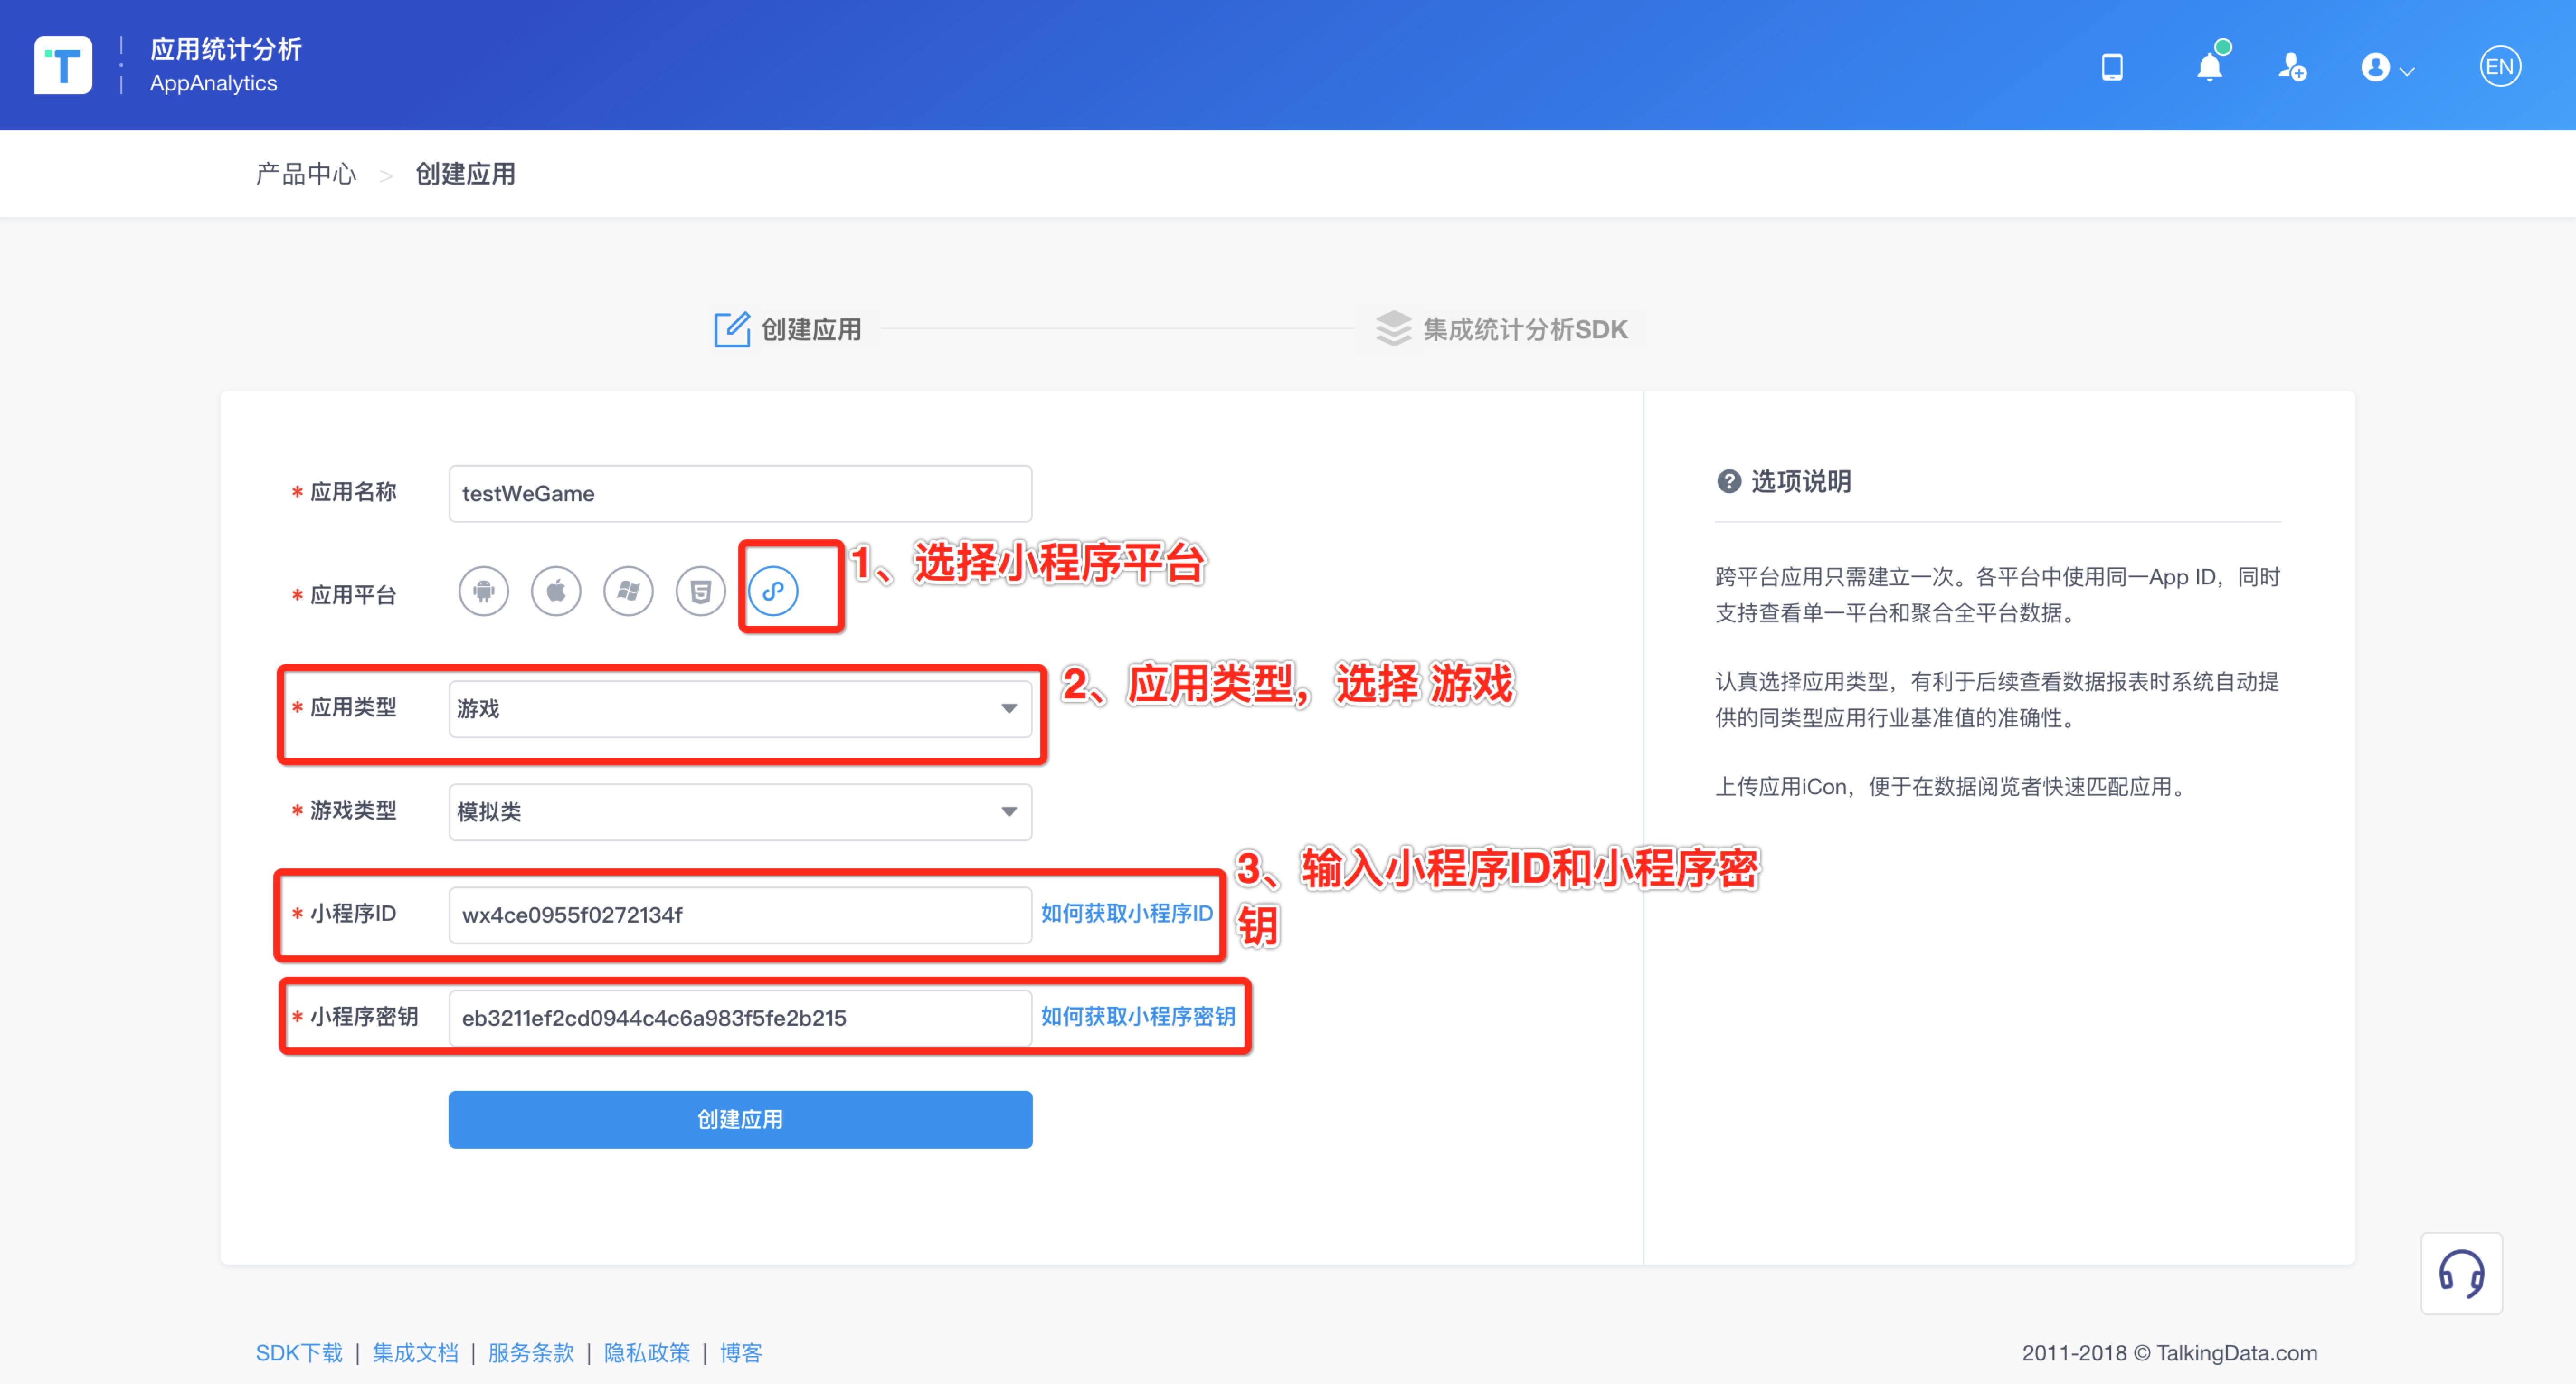The width and height of the screenshot is (2576, 1384).
Task: Click the 游戏类型 field label
Action: point(353,811)
